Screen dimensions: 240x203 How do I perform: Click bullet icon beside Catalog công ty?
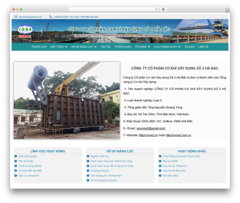point(88,171)
